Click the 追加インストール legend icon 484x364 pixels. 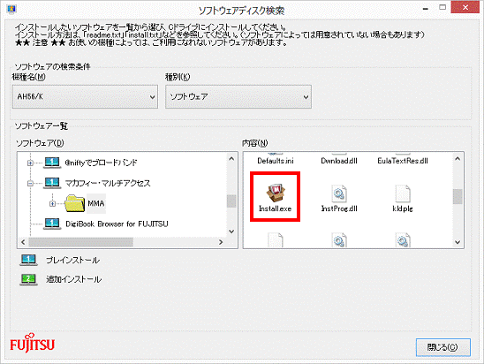click(28, 279)
